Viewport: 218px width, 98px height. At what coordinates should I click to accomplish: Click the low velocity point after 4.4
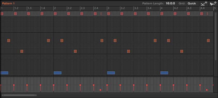pyautogui.click(x=207, y=90)
